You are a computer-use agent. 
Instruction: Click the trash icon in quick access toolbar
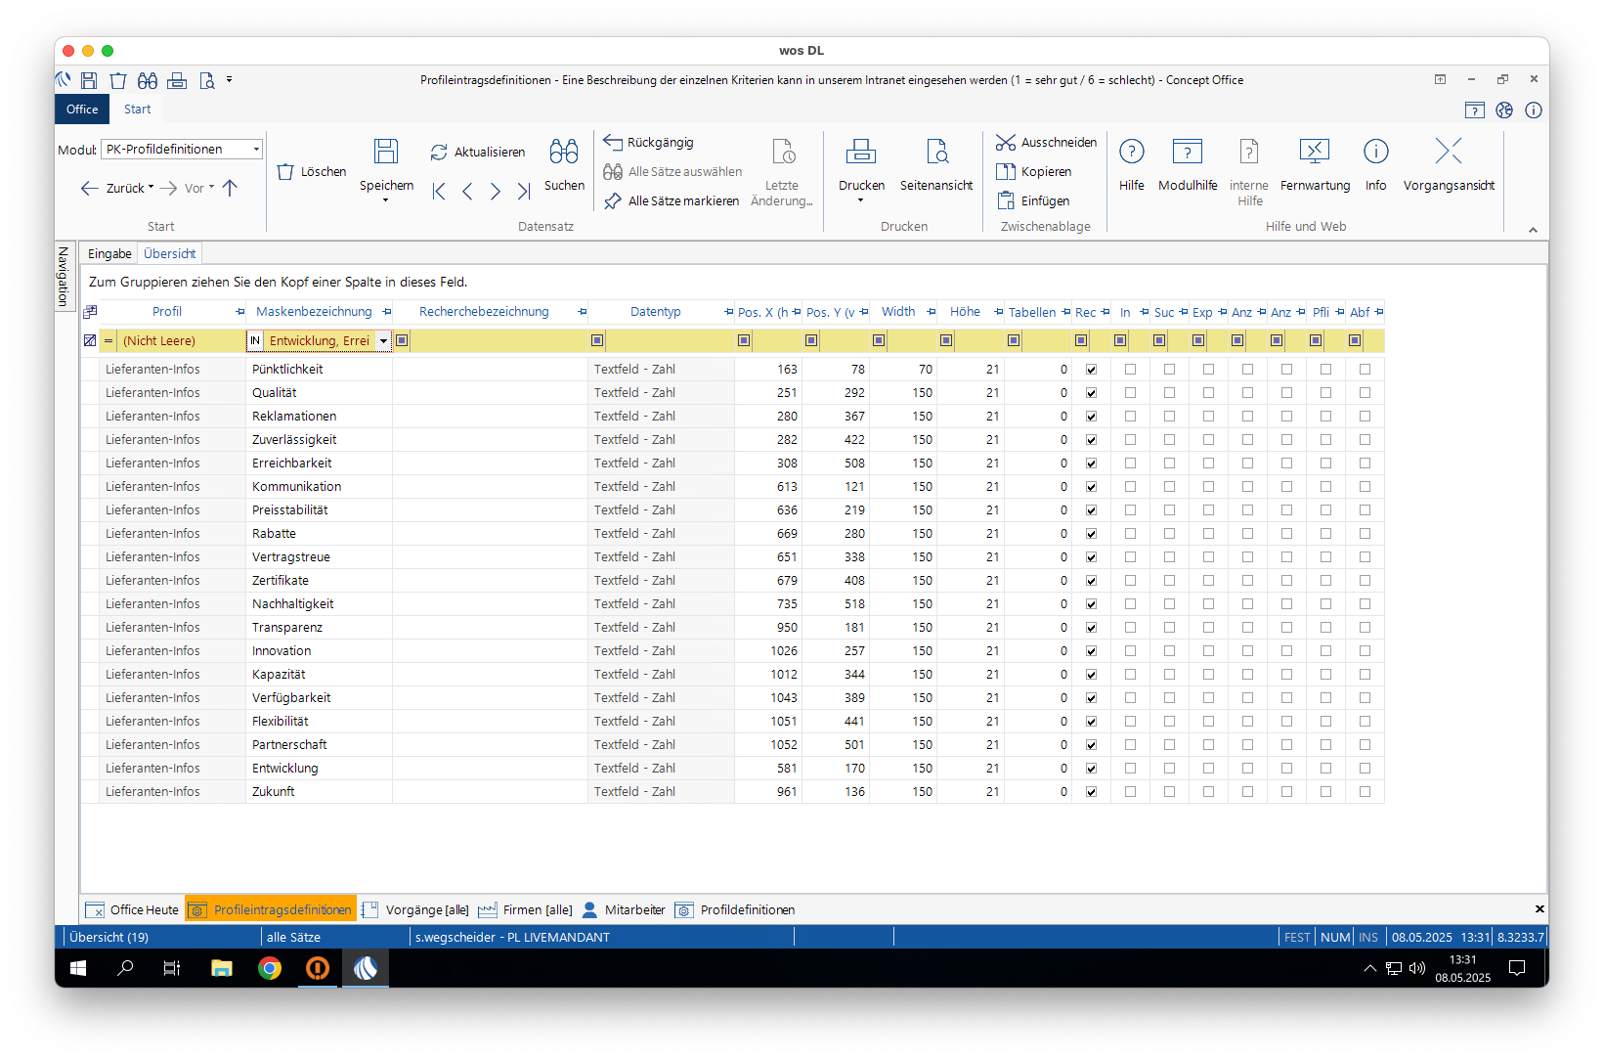[118, 80]
